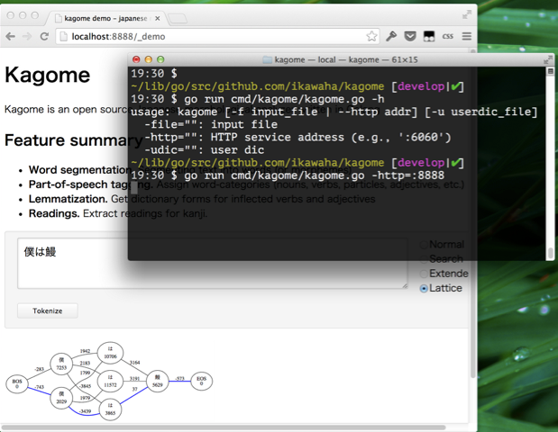This screenshot has width=558, height=432.
Task: Open a new tab beside kagome demo
Action: 178,19
